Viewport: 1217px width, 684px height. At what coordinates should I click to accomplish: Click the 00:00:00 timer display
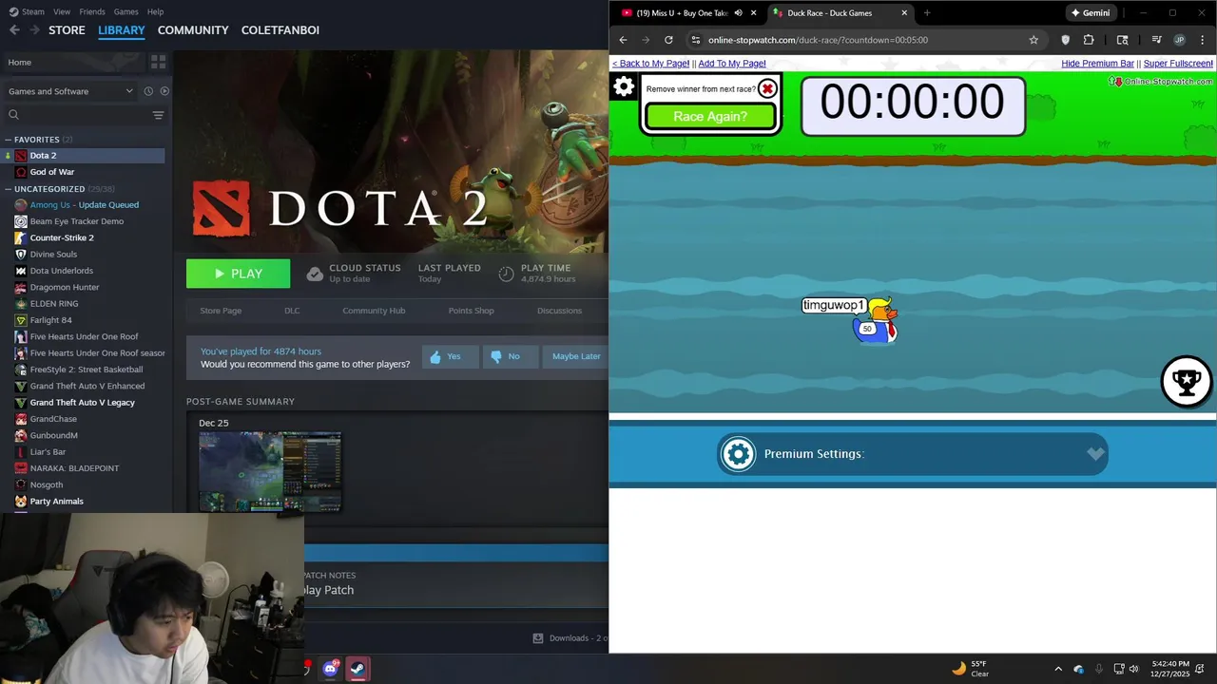coord(913,105)
